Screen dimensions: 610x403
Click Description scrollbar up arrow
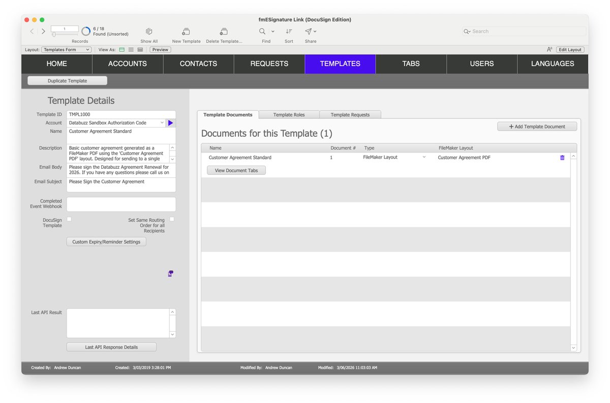coord(172,147)
